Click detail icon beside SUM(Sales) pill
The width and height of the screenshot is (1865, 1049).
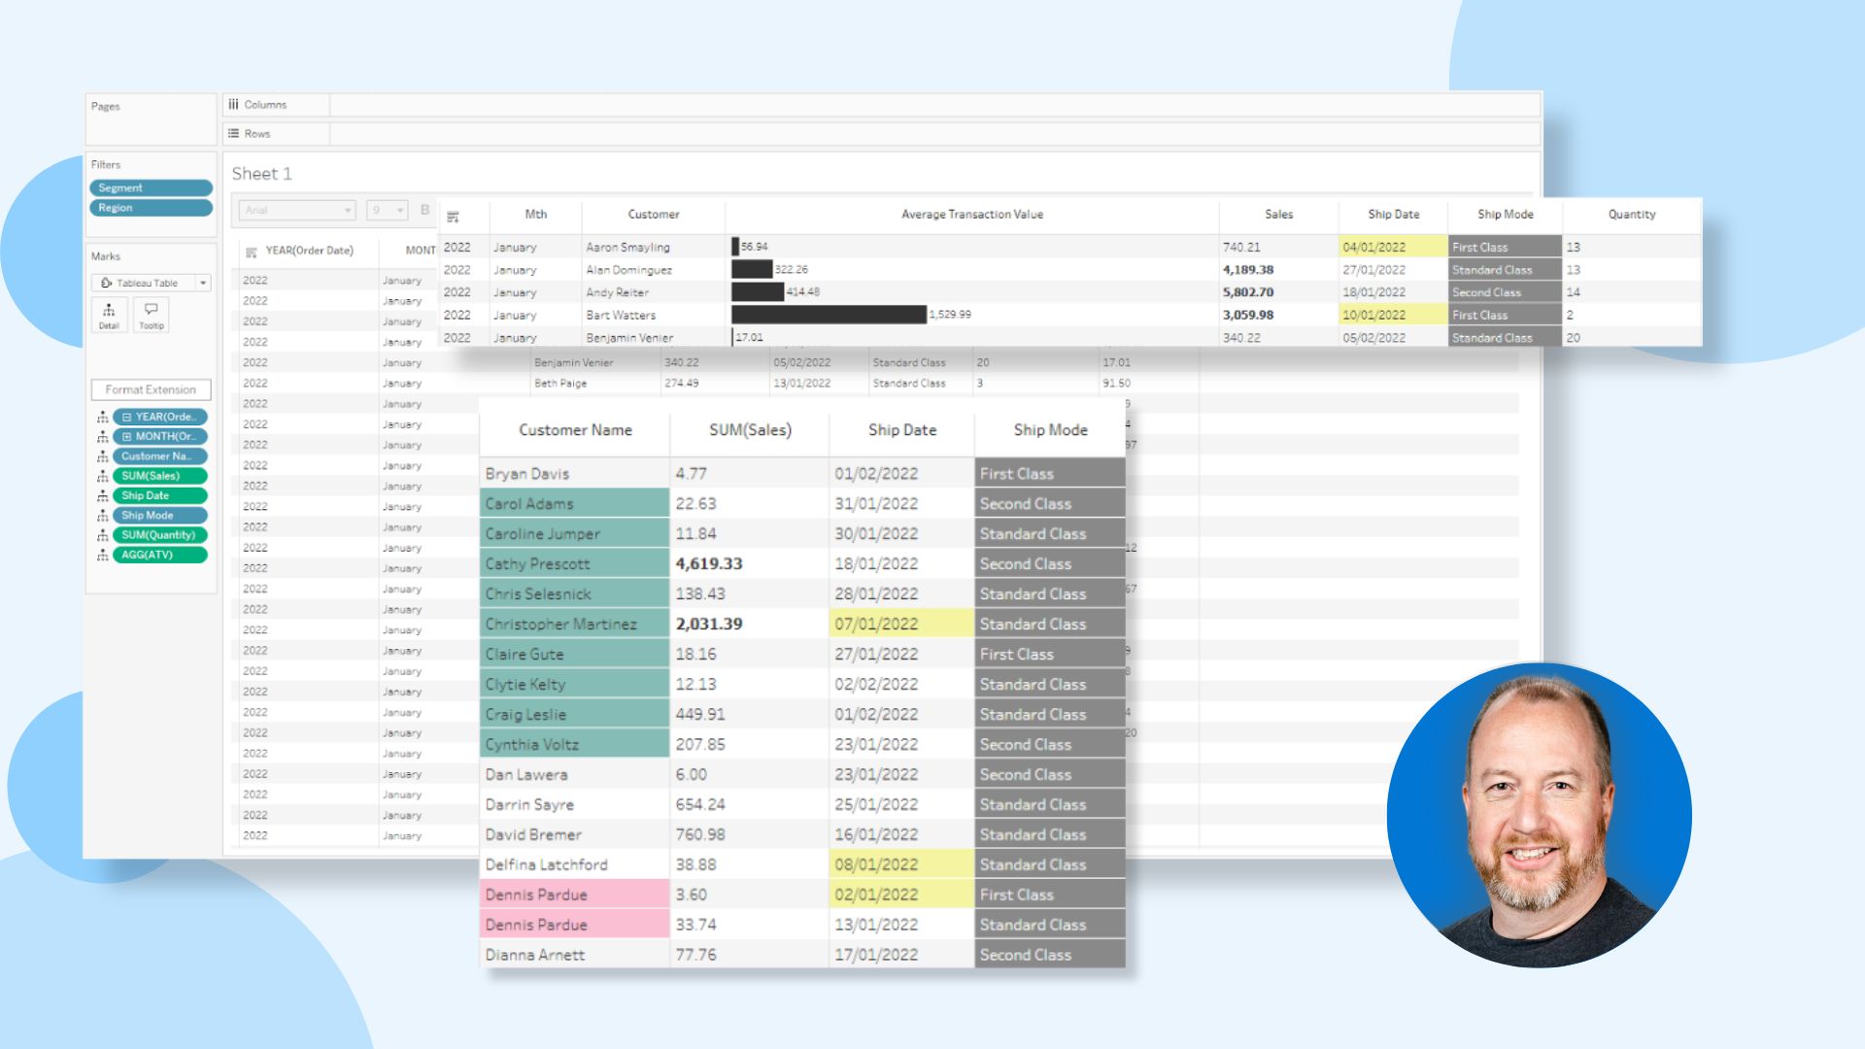coord(102,477)
